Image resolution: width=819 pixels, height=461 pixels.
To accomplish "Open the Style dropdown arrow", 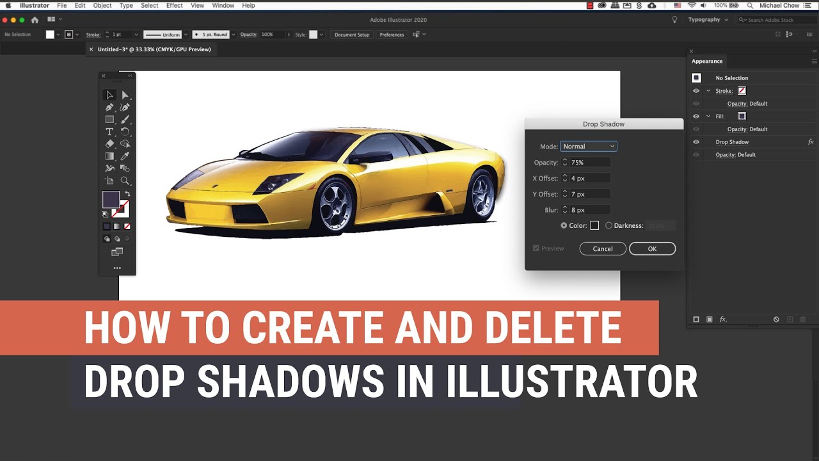I will point(321,35).
